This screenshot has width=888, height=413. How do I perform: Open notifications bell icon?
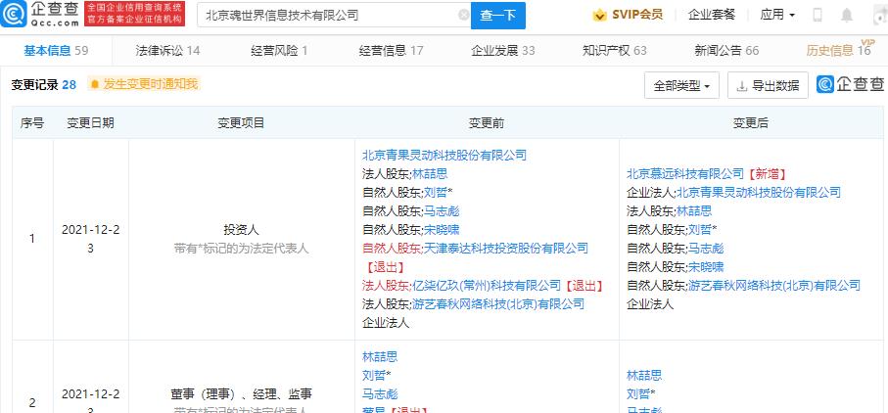(x=847, y=15)
